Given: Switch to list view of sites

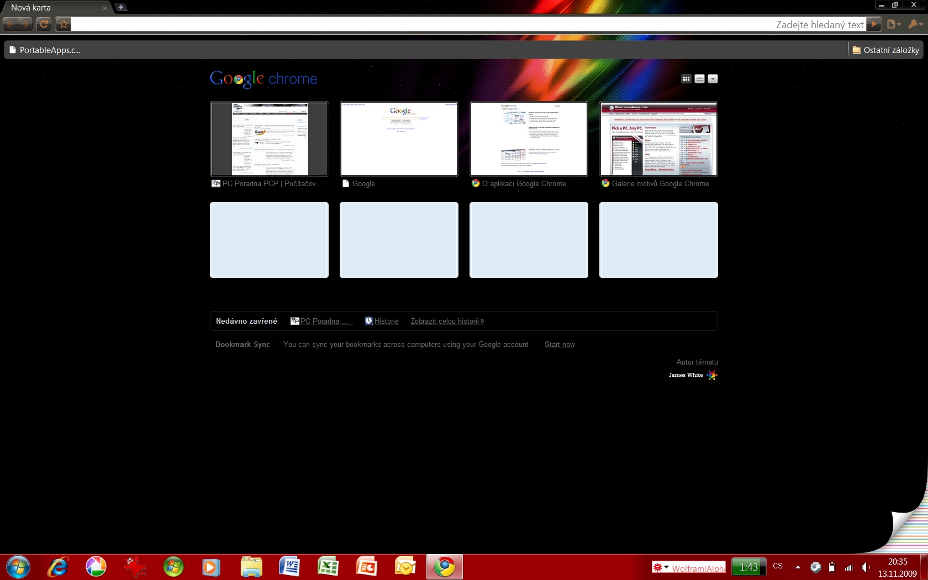Looking at the screenshot, I should 699,78.
